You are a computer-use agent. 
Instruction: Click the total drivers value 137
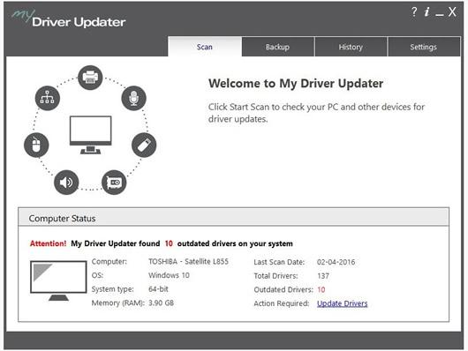323,276
